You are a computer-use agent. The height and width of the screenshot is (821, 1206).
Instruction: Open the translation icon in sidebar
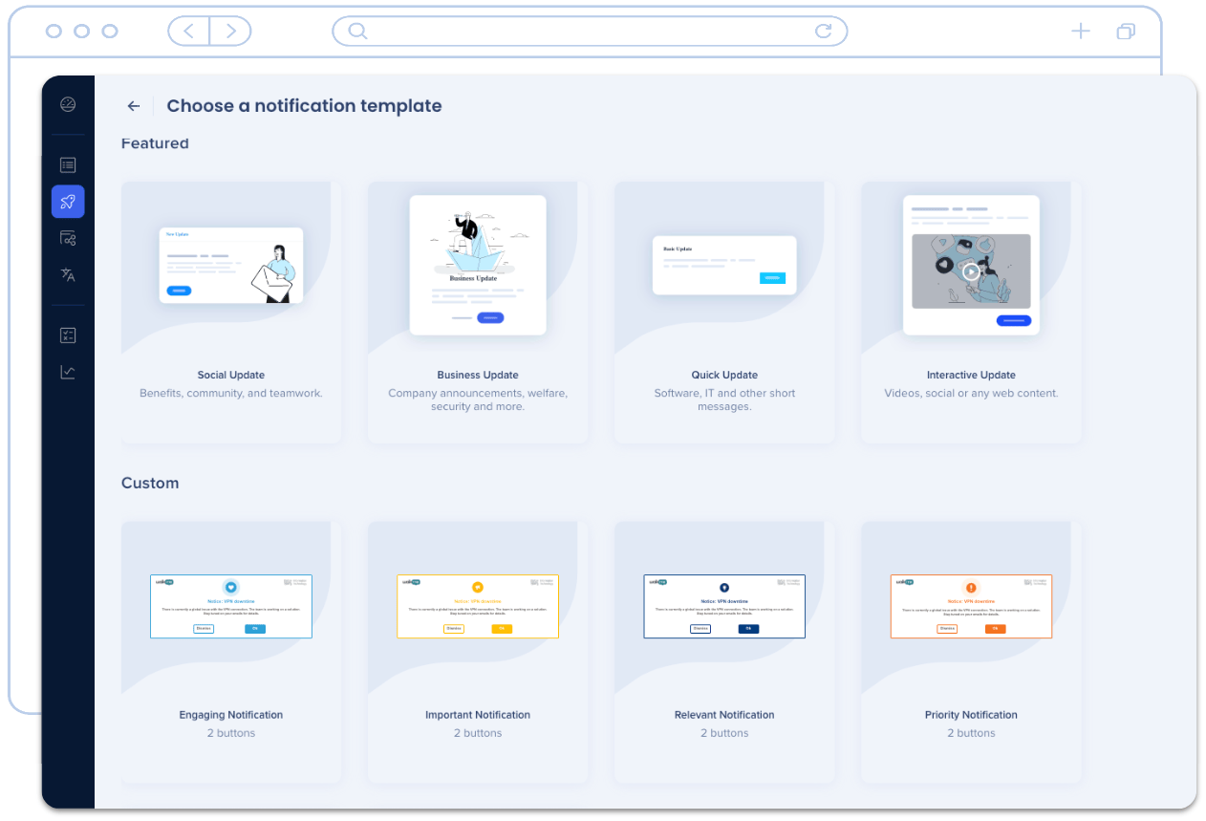click(x=68, y=275)
